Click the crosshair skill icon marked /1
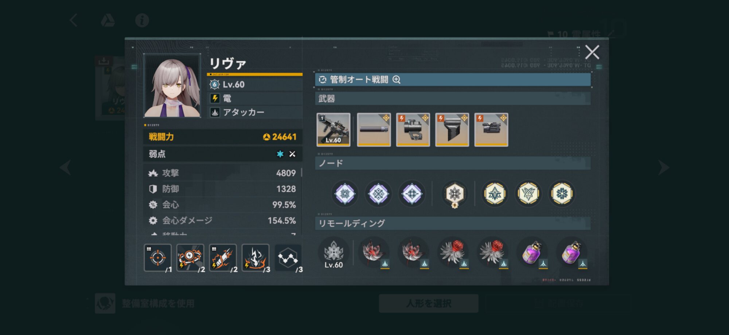 (x=158, y=258)
